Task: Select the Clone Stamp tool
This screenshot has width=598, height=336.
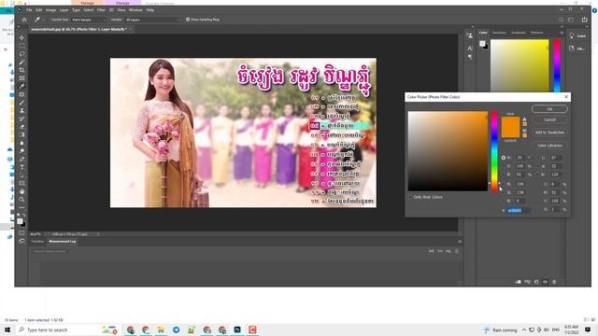Action: (x=21, y=110)
